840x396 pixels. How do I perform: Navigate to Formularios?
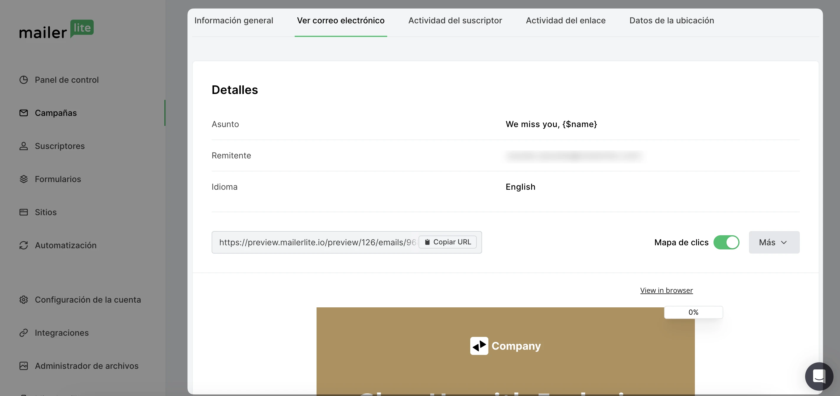(x=58, y=179)
